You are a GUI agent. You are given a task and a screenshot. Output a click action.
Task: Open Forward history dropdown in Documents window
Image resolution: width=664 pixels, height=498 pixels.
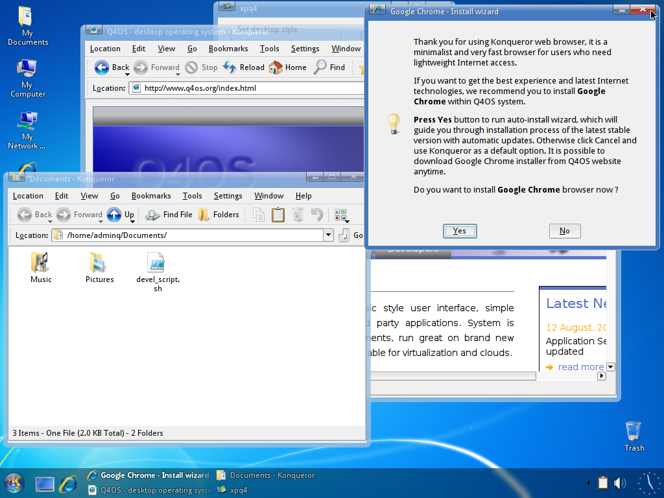pyautogui.click(x=101, y=222)
